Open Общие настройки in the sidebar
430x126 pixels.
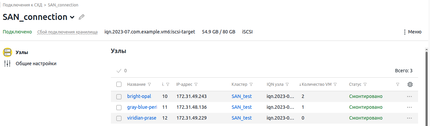point(36,64)
